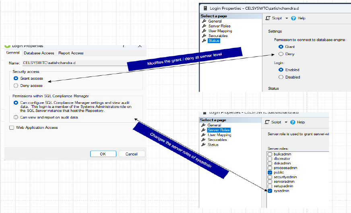Click the Cancel button
351x213 pixels.
(132, 154)
